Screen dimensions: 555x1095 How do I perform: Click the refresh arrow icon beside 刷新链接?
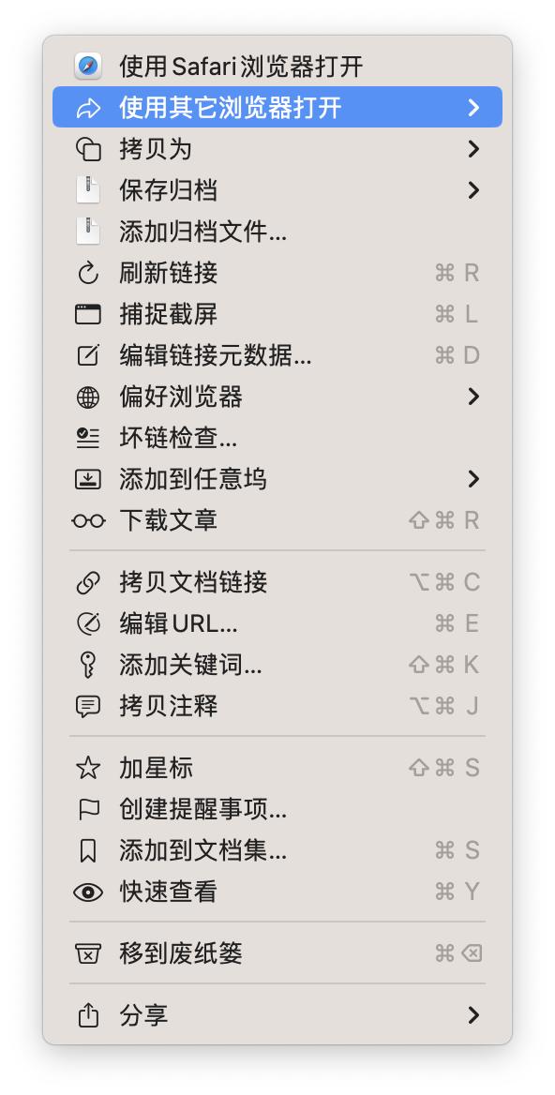(88, 273)
